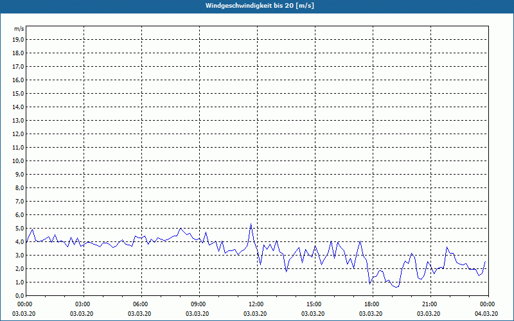Click the lowest wind speed dip after 18:00
This screenshot has height=321, width=514.
click(396, 287)
